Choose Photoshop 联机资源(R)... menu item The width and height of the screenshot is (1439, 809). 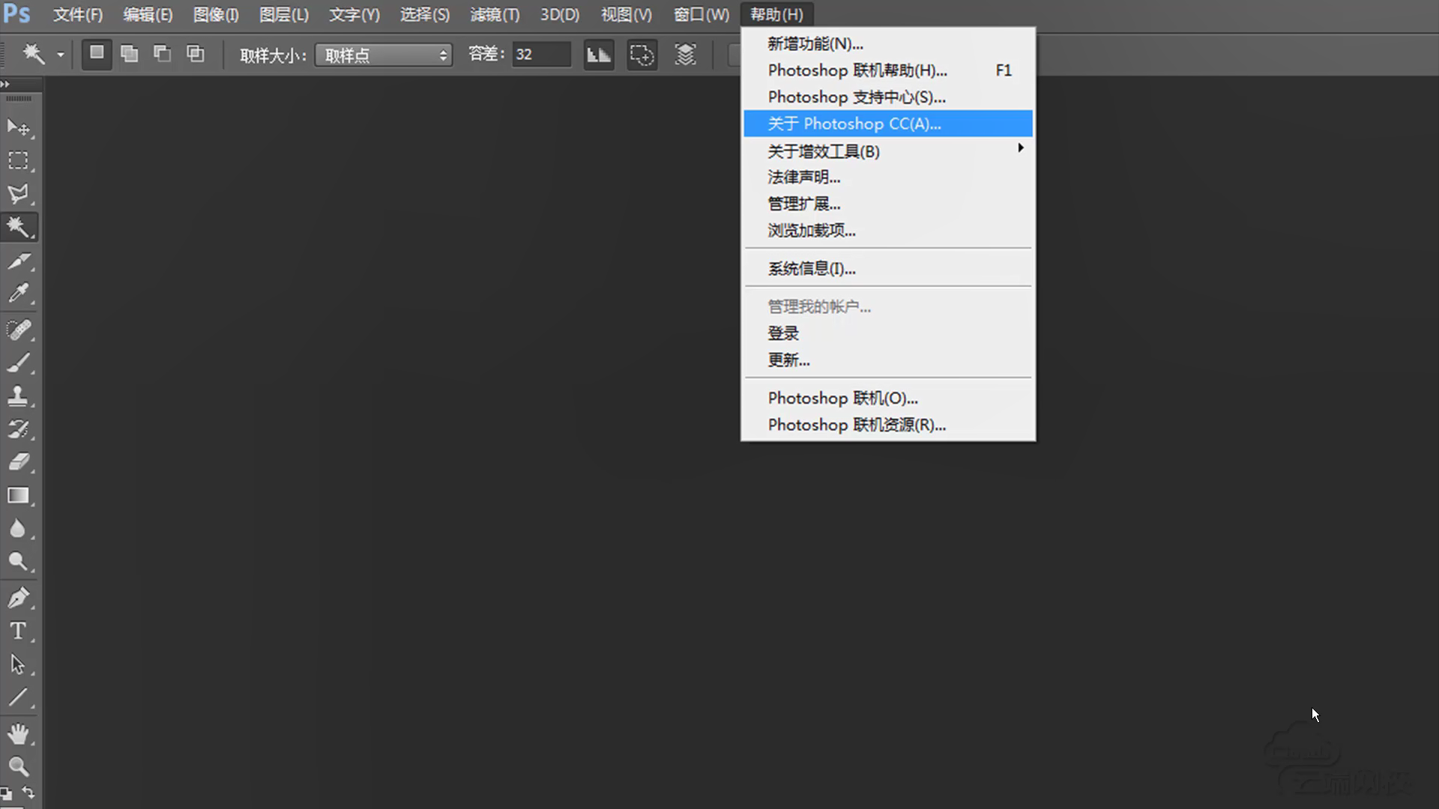pos(888,425)
